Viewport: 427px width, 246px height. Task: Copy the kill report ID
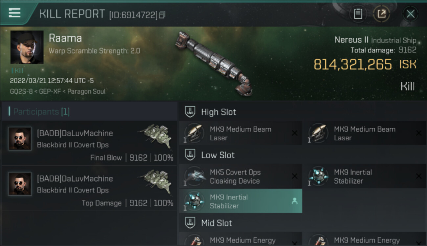[x=162, y=15]
